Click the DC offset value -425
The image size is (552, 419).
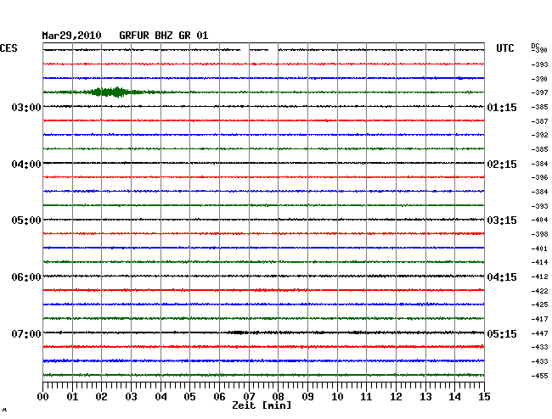(539, 304)
